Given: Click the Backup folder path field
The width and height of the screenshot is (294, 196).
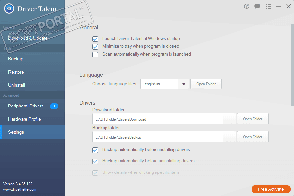Looking at the screenshot, I should click(158, 137).
